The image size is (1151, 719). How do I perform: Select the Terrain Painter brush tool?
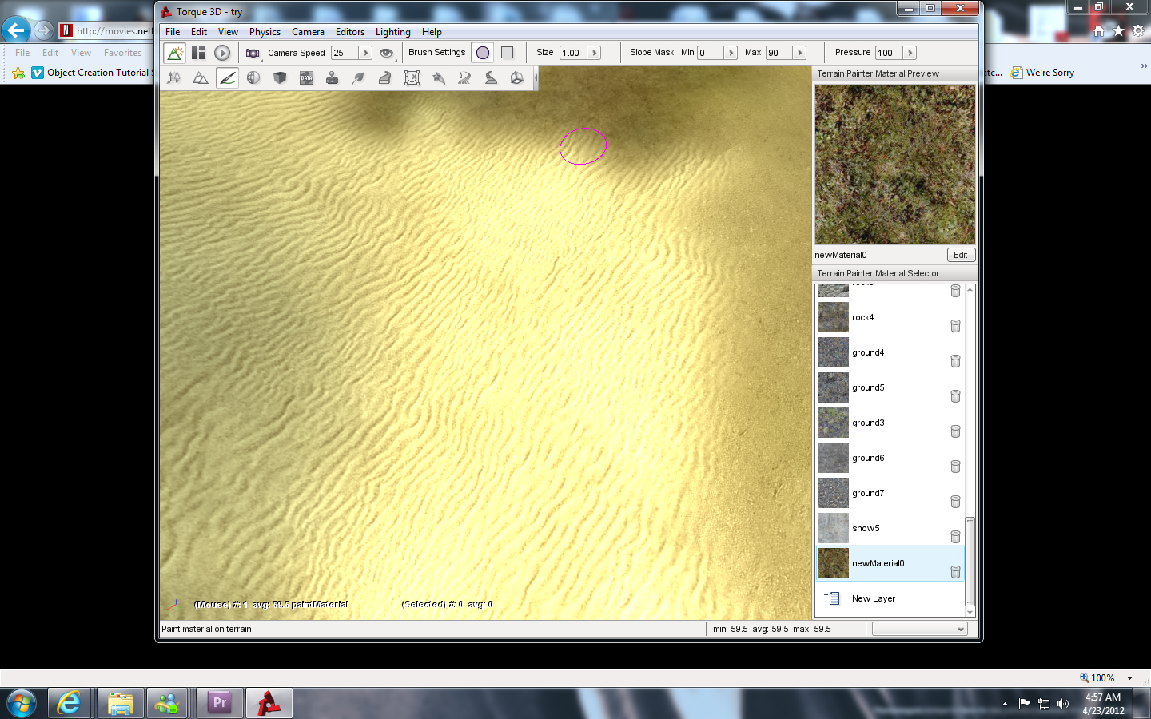pos(227,78)
